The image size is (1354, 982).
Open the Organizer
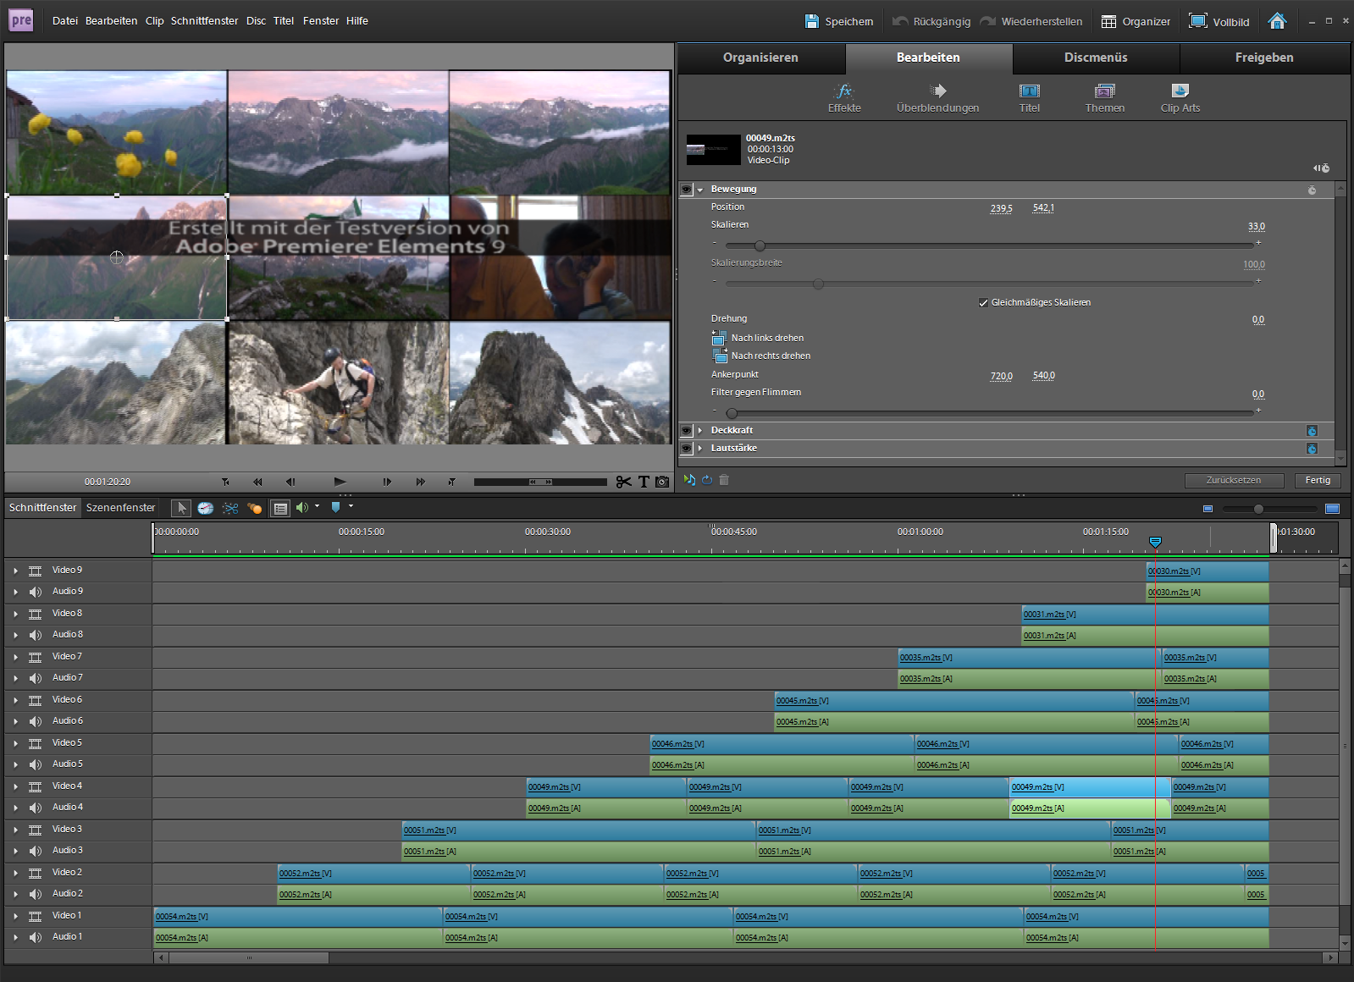tap(1136, 21)
